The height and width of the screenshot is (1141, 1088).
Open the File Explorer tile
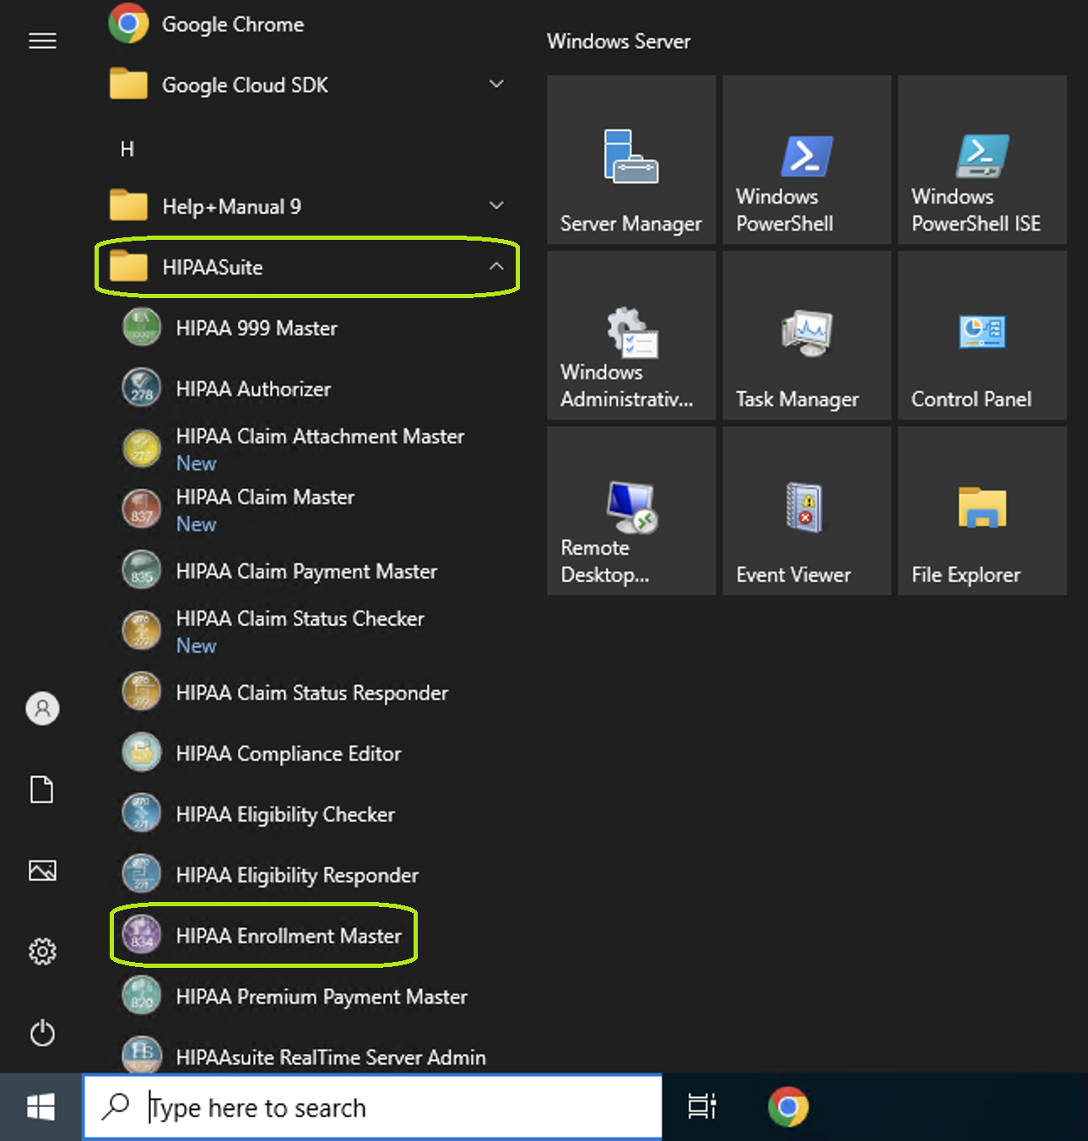tap(982, 511)
